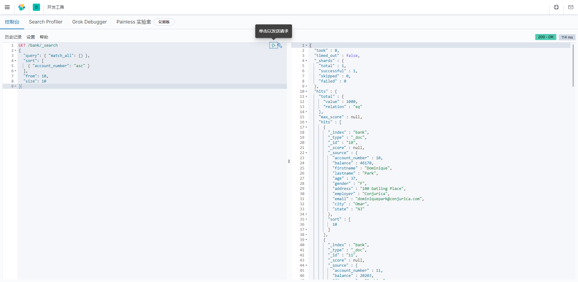This screenshot has height=282, width=578.
Task: Click the response pane vertical scrollbar
Action: point(573,66)
